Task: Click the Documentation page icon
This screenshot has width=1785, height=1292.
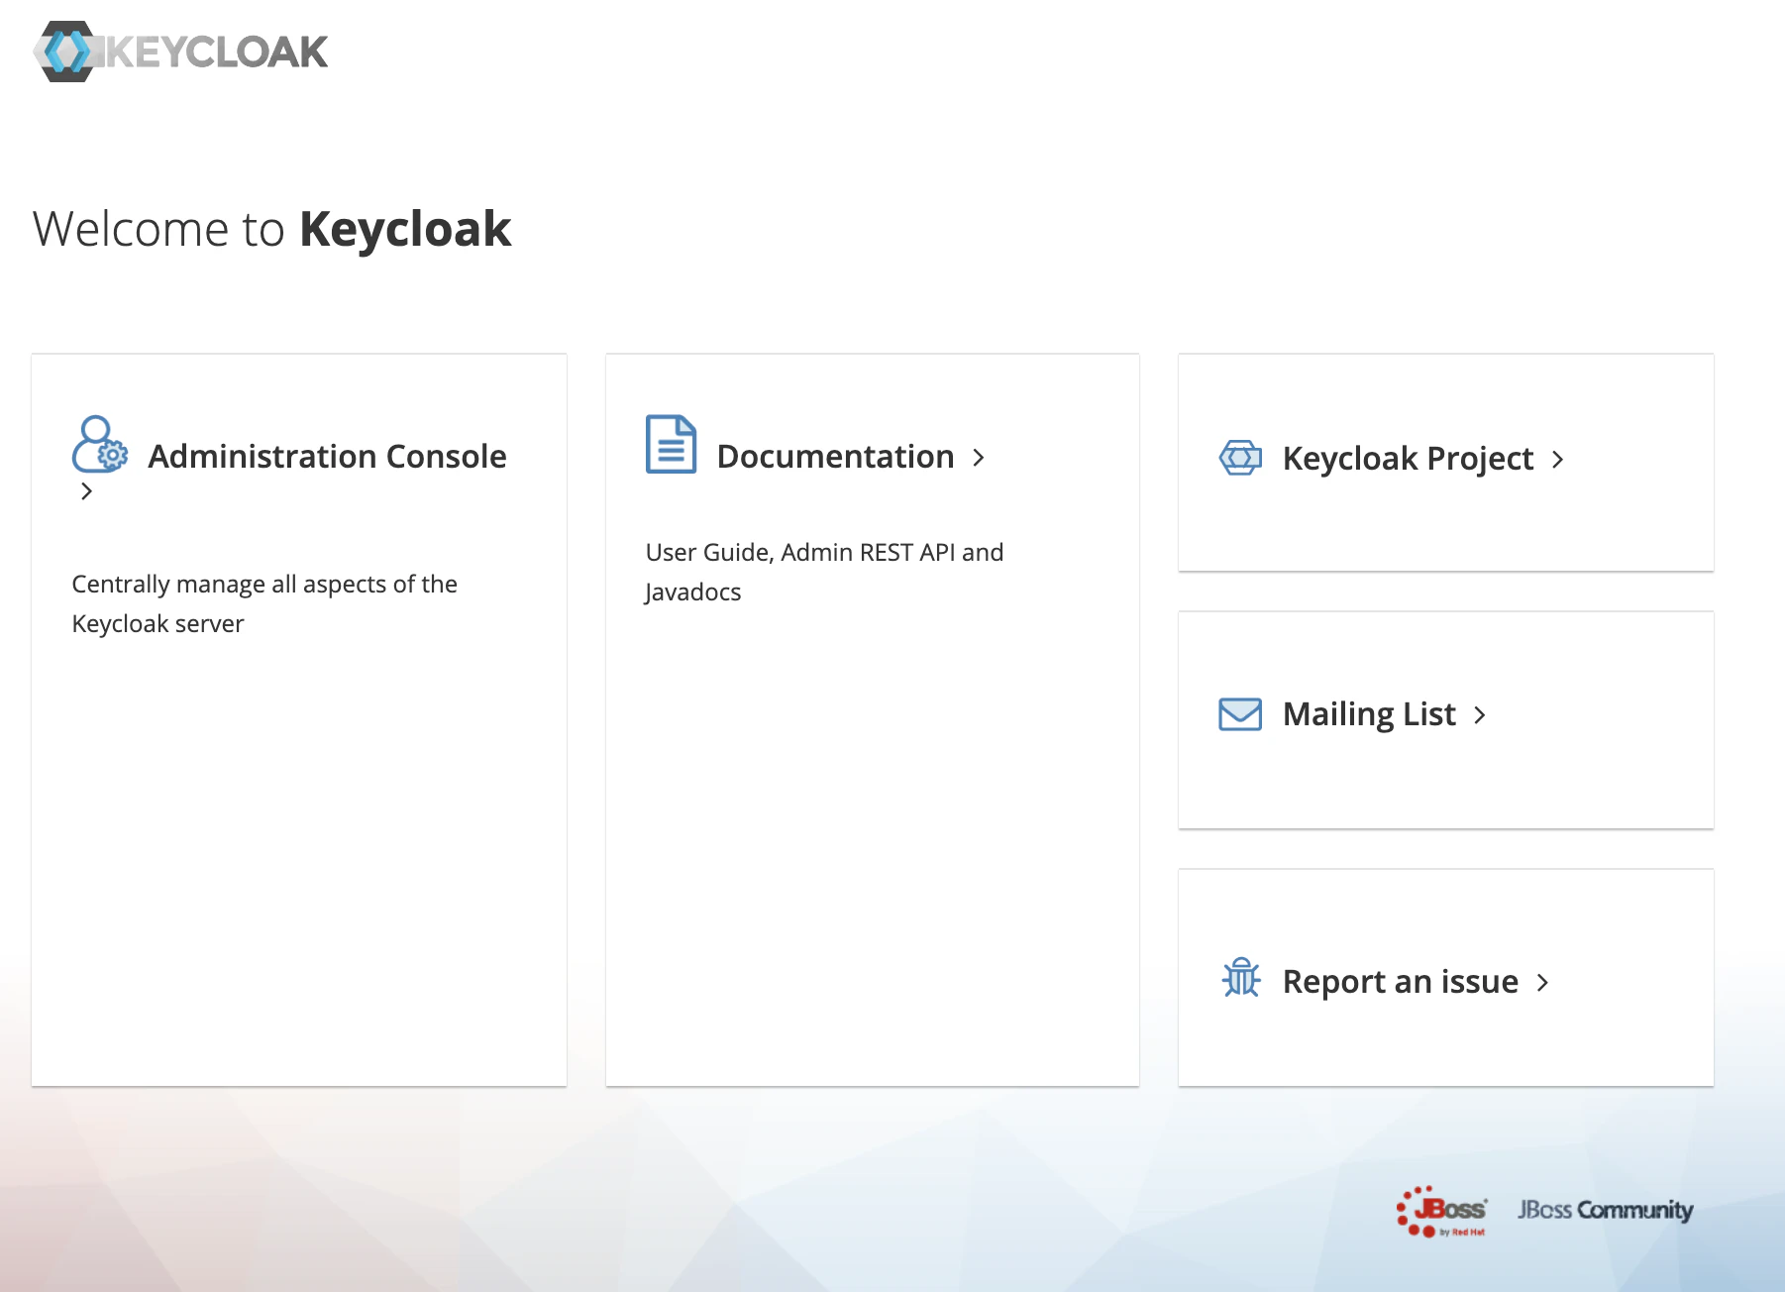Action: [671, 444]
